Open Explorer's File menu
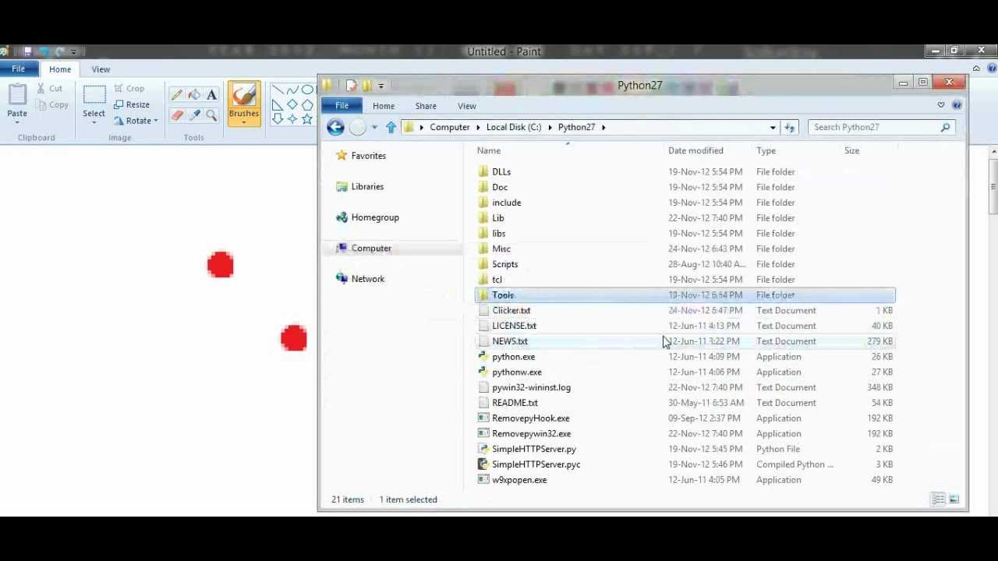Image resolution: width=998 pixels, height=561 pixels. [342, 106]
